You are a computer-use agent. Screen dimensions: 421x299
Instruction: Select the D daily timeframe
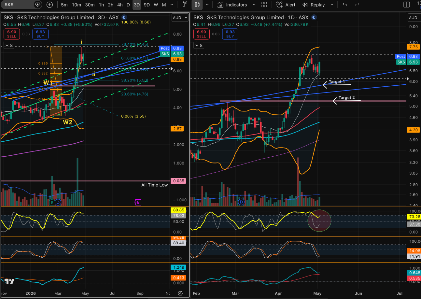click(128, 5)
